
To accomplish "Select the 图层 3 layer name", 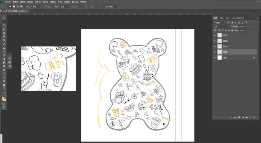I will (x=226, y=35).
